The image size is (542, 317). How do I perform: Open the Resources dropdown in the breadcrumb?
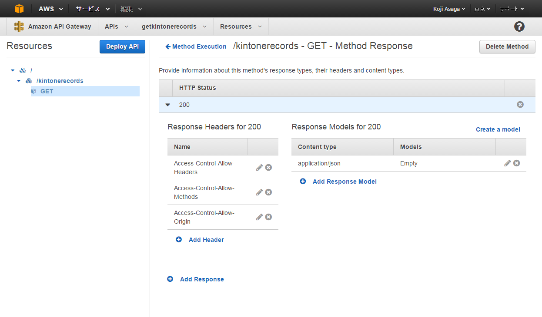241,26
